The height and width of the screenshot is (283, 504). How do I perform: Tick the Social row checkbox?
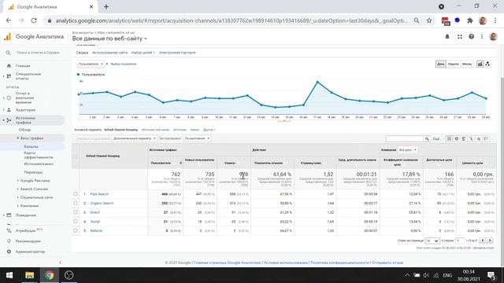(76, 222)
